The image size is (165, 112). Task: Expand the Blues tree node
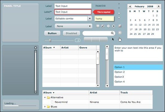click(45, 107)
